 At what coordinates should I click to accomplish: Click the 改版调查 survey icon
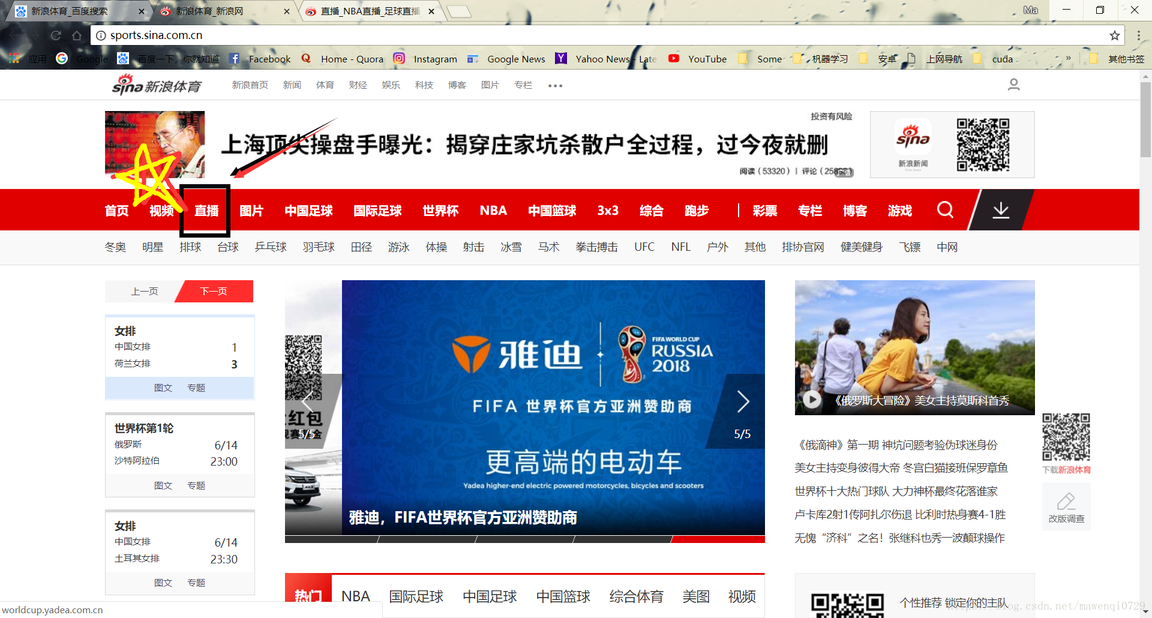(1066, 508)
